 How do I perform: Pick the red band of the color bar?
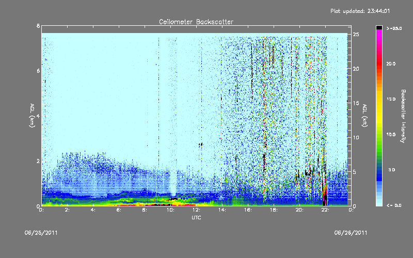(379, 63)
